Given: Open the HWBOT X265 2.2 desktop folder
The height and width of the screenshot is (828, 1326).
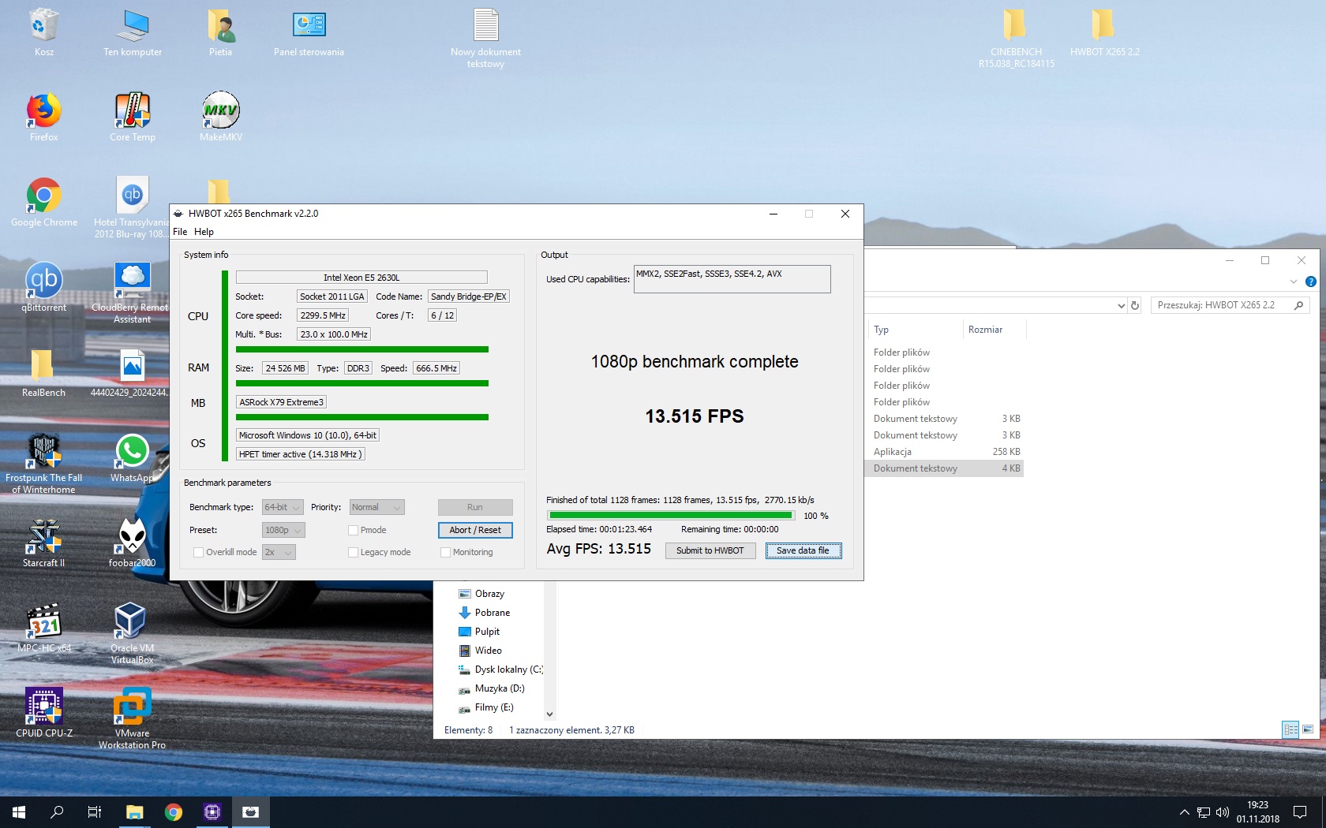Looking at the screenshot, I should coord(1104,25).
